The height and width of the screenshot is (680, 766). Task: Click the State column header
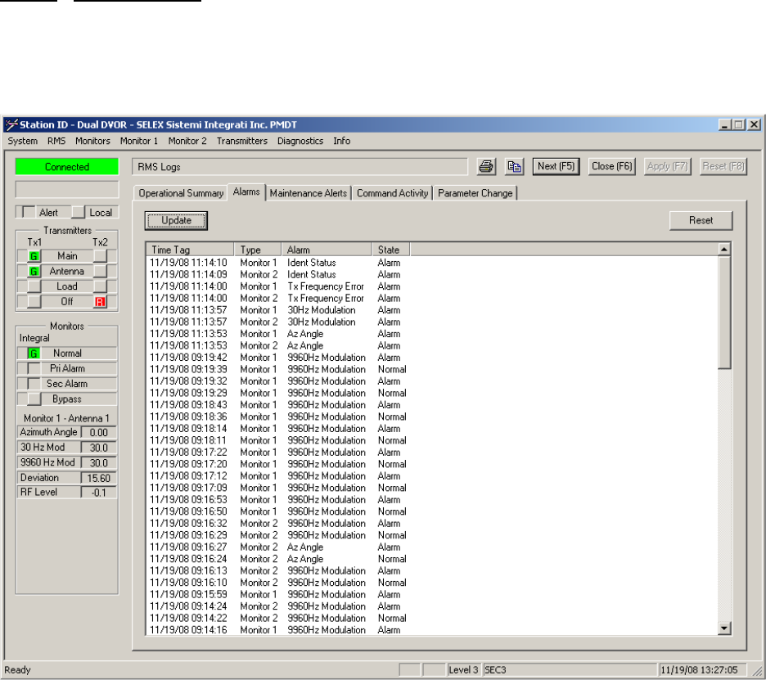coord(391,250)
